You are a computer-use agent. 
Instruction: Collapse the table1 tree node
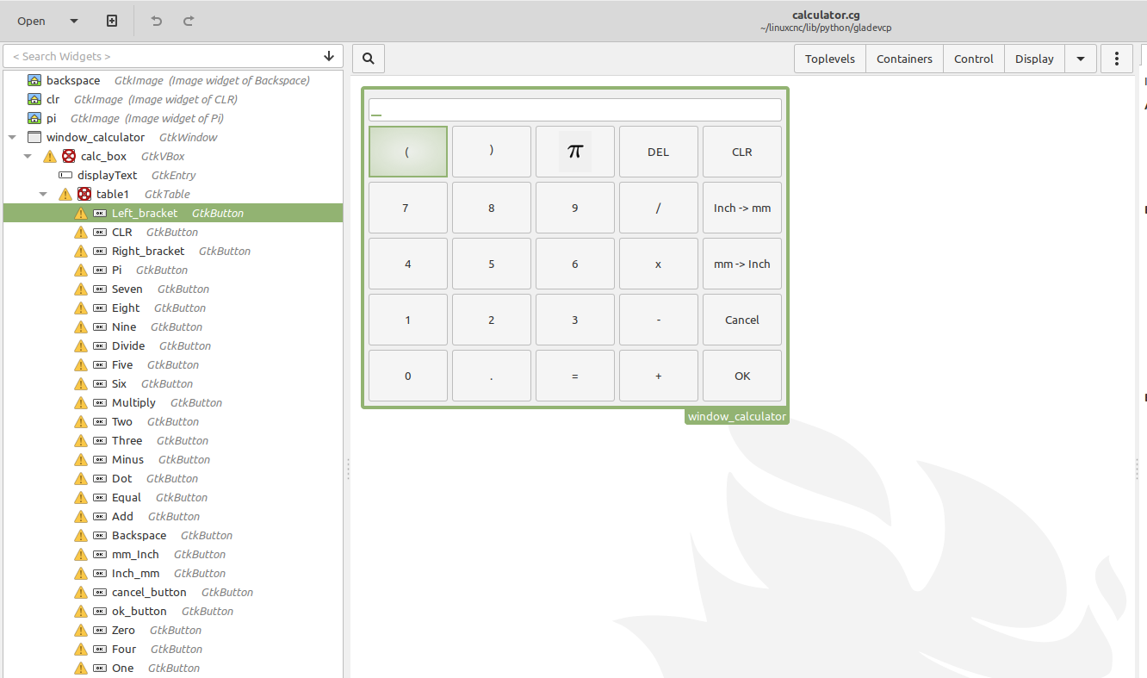(x=44, y=194)
